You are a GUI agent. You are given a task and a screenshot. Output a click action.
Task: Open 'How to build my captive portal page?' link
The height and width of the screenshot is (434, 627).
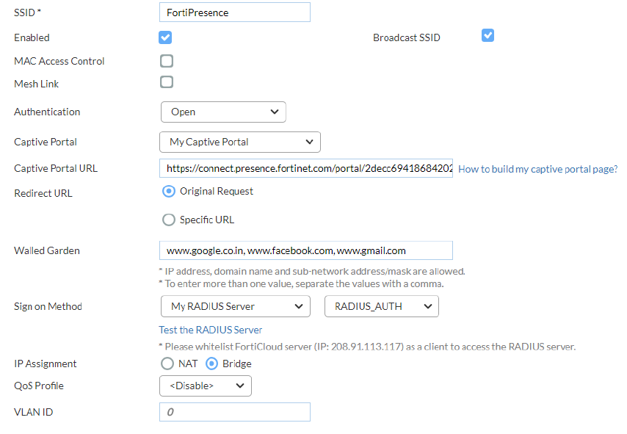[x=537, y=169]
